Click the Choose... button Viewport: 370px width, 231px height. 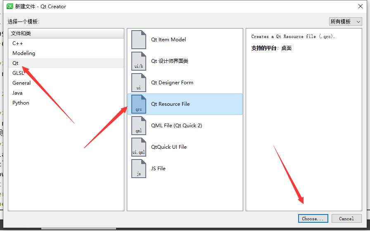[x=313, y=219]
